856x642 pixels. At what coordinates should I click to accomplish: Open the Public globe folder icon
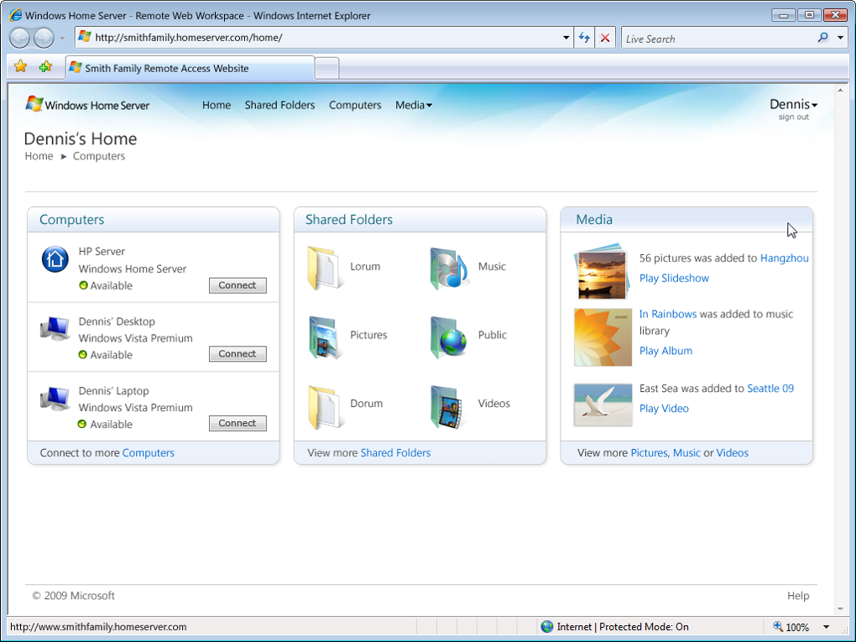449,337
